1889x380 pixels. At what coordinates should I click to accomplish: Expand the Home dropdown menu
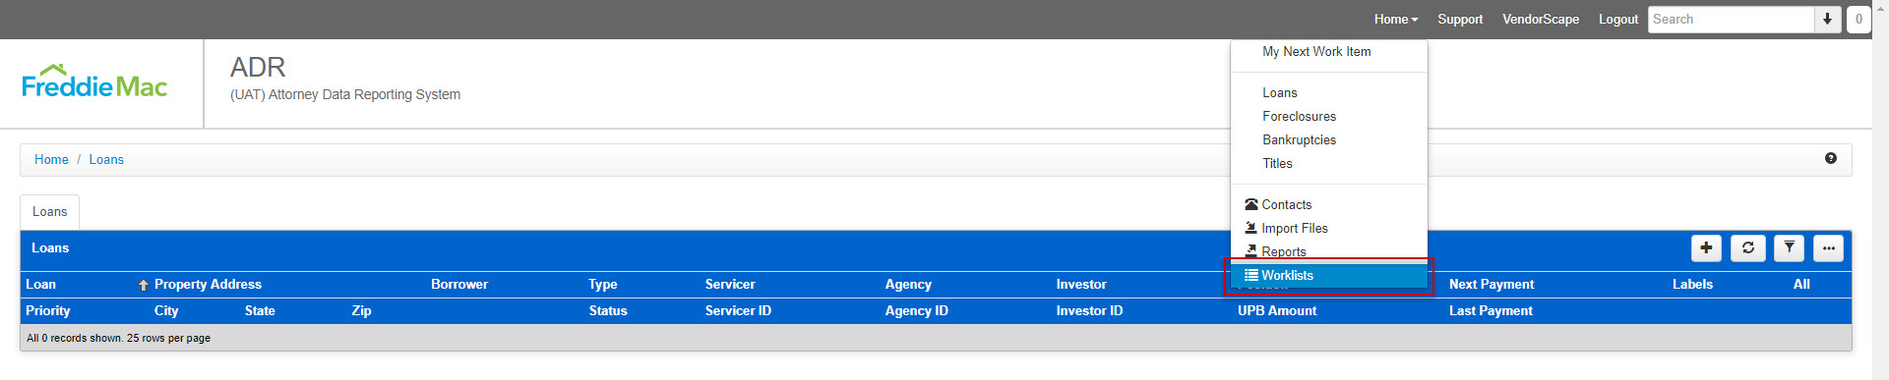[1396, 19]
